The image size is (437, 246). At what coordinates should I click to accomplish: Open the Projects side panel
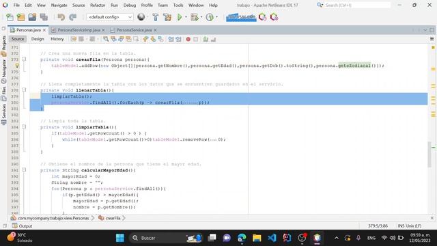[x=3, y=45]
